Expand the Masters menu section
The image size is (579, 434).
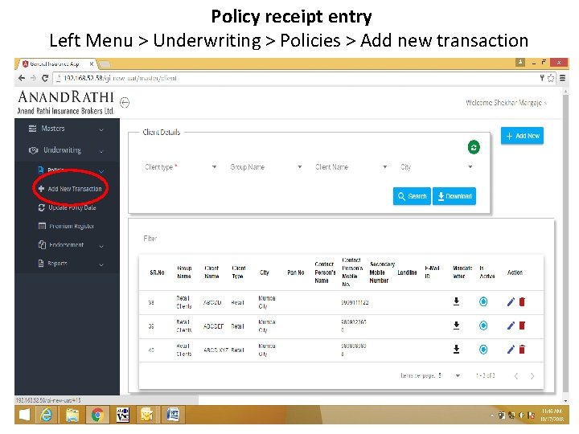click(67, 129)
